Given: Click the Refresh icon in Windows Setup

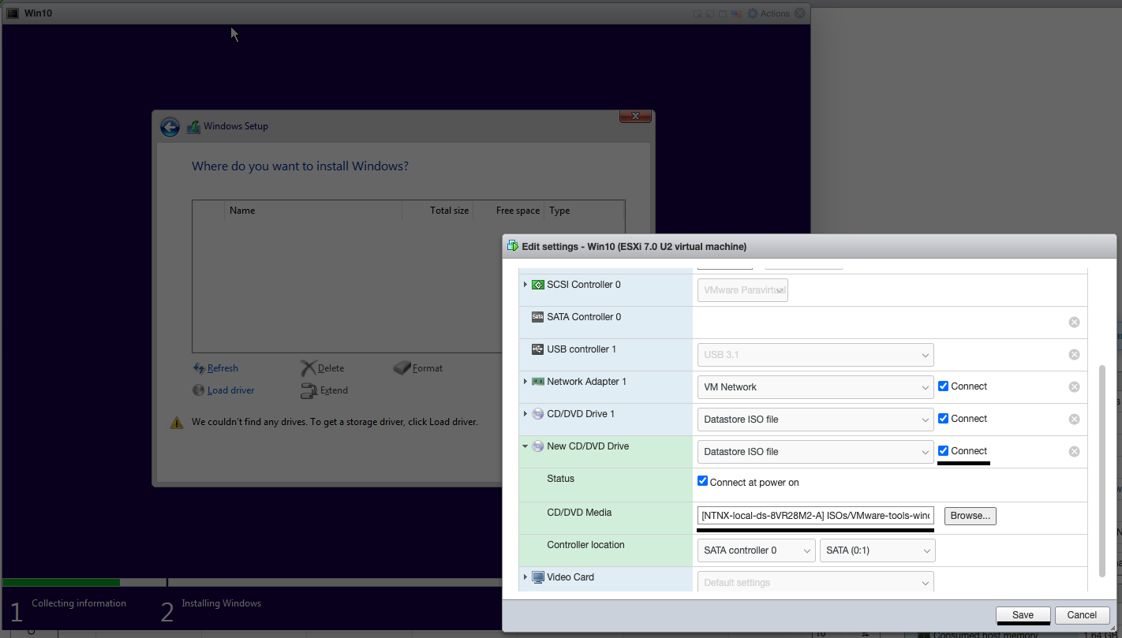Looking at the screenshot, I should click(x=199, y=368).
